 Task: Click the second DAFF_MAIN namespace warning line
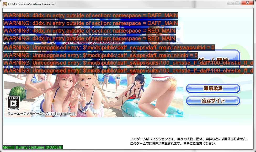pos(90,23)
